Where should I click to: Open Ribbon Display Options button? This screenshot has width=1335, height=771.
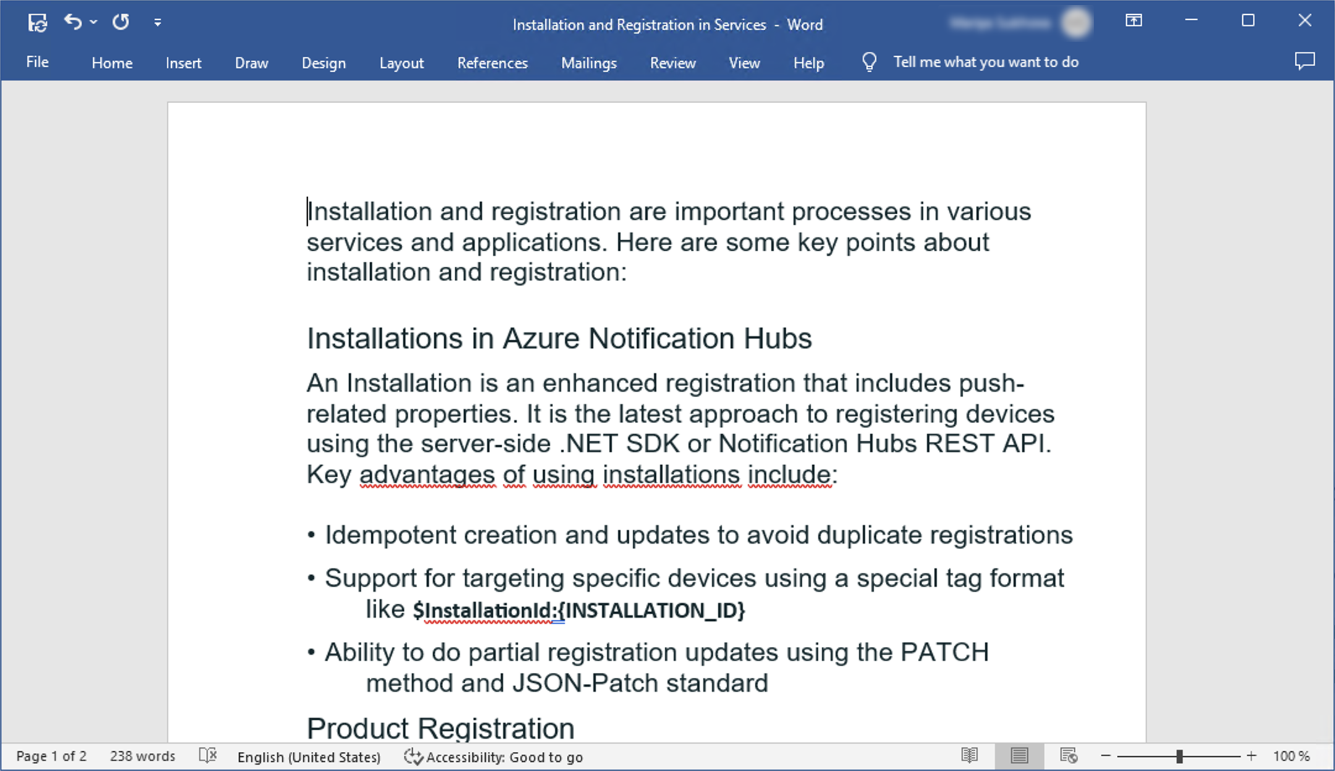[1134, 20]
